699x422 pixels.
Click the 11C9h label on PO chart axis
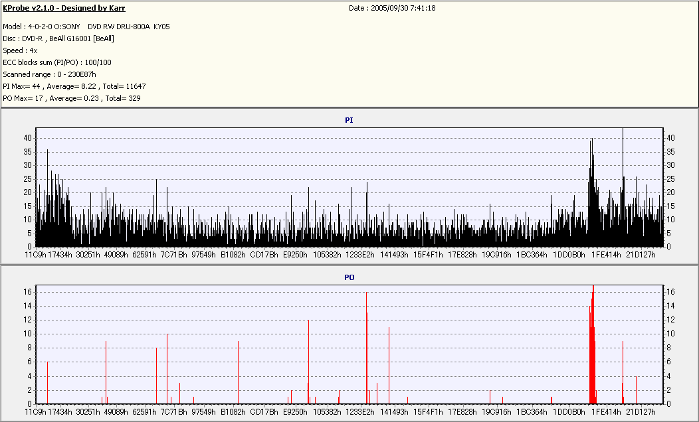point(36,411)
